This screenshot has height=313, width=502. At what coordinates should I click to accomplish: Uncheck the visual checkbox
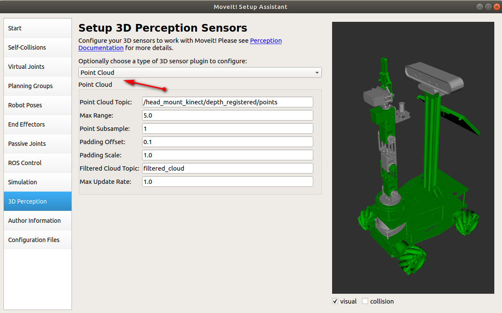click(x=335, y=301)
